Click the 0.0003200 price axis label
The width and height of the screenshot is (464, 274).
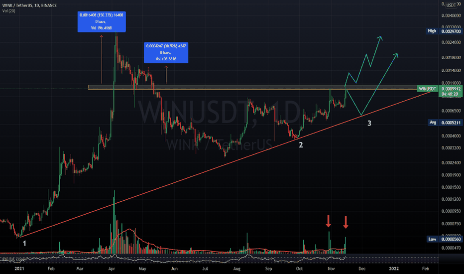(451, 148)
